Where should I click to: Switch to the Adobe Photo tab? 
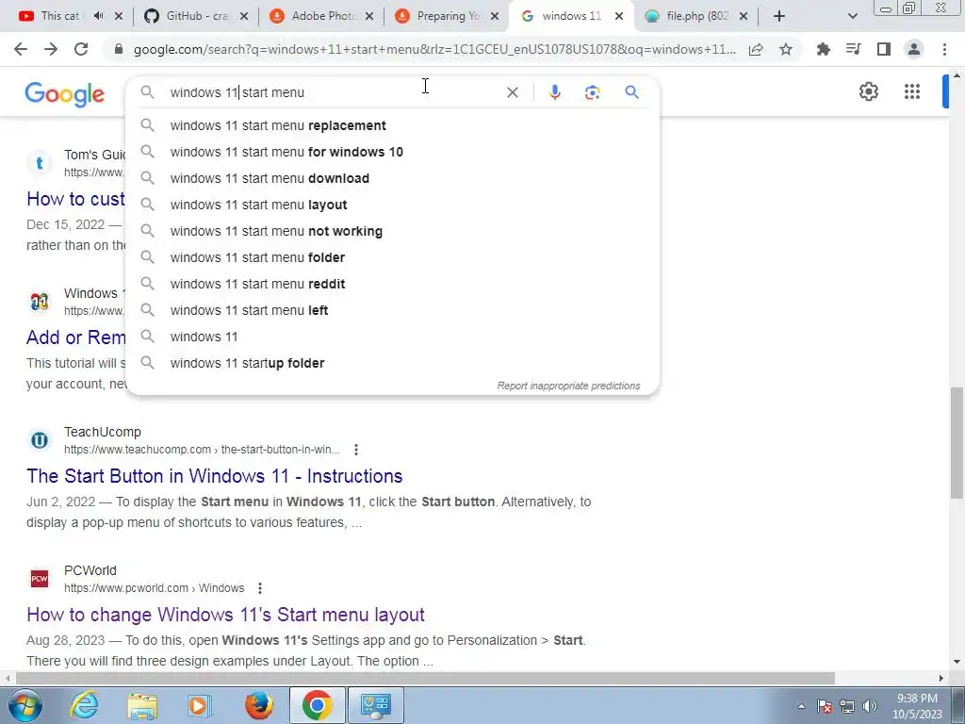click(322, 16)
